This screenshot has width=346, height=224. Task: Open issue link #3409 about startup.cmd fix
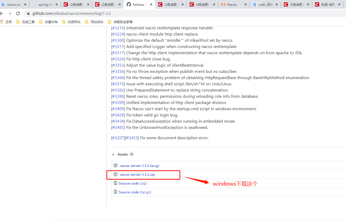(118, 109)
